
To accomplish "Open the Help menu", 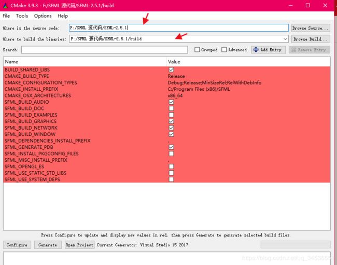I will click(x=63, y=16).
